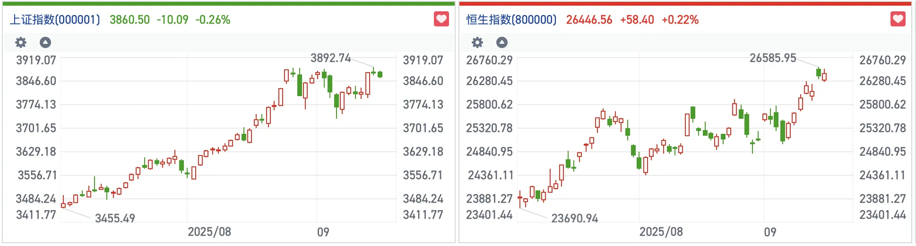The height and width of the screenshot is (246, 916).
Task: Click latest red candlestick on Hang Seng chart
Action: click(x=824, y=75)
